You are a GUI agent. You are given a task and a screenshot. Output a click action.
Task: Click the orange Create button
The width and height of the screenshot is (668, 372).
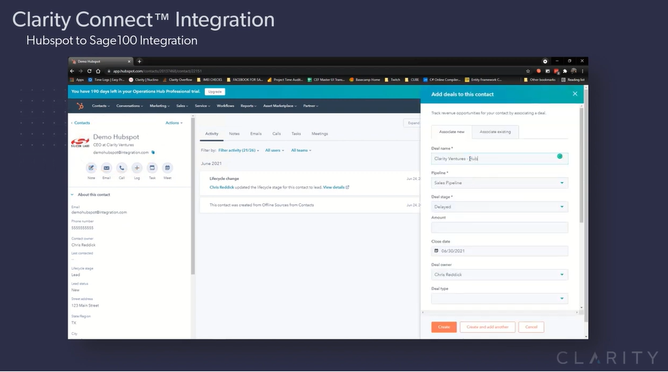444,326
